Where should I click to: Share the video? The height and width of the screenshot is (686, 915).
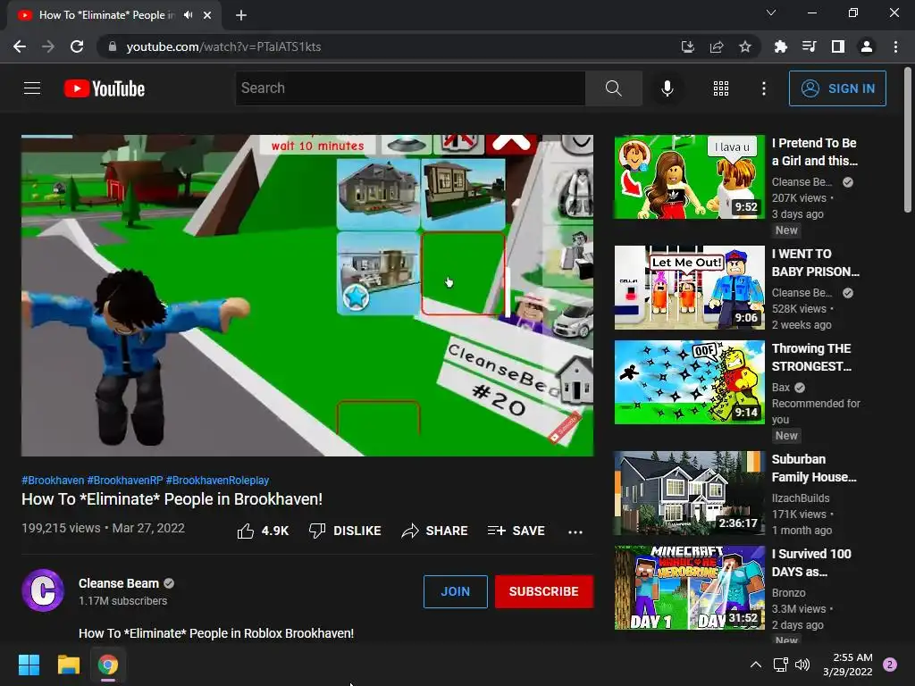coord(435,531)
